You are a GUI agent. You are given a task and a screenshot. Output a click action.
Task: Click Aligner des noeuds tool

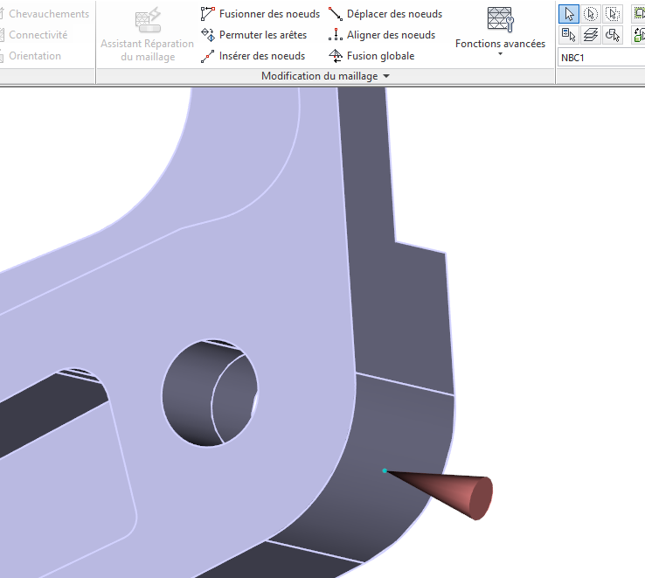381,35
